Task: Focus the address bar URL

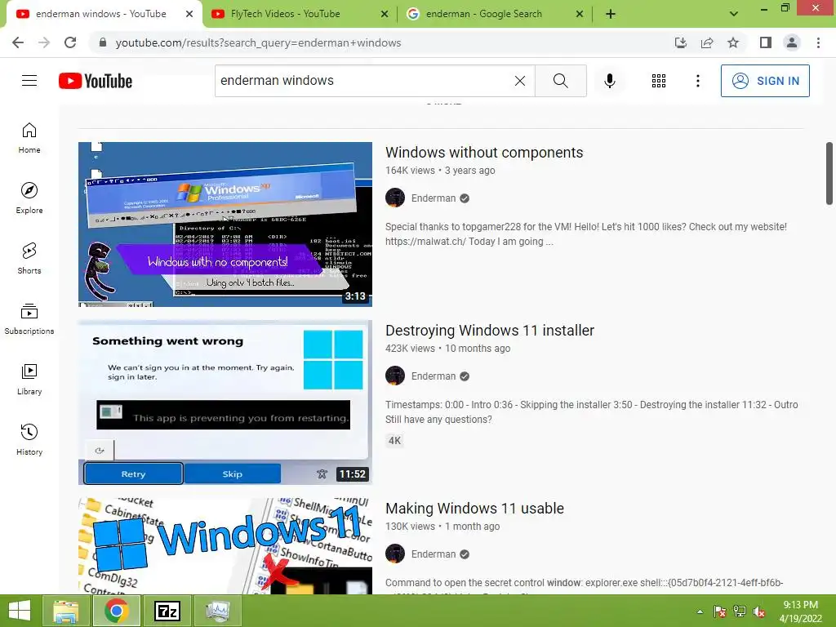Action: [x=258, y=42]
